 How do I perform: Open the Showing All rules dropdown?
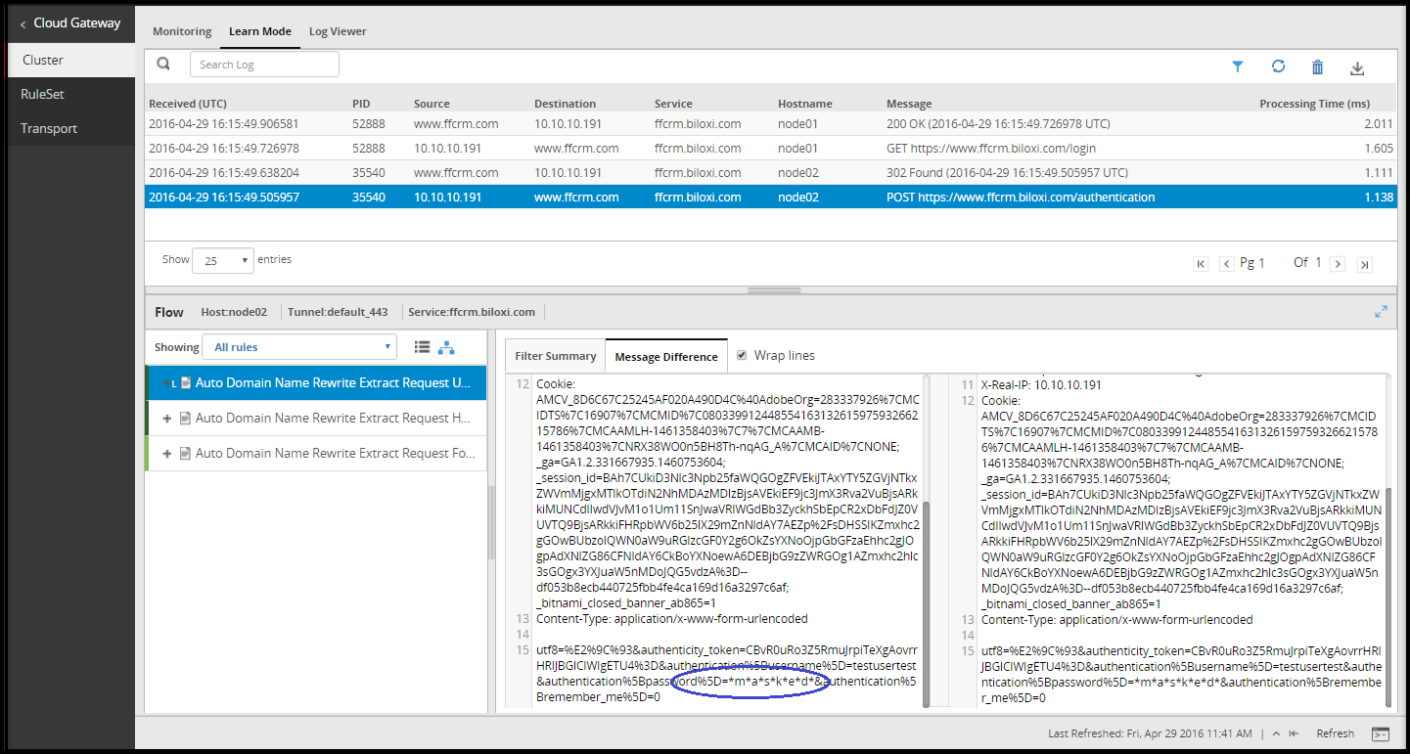pos(298,347)
